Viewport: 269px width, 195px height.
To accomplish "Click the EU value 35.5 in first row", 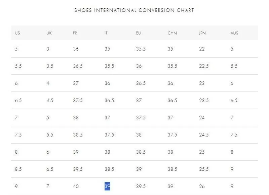I will tap(141, 49).
